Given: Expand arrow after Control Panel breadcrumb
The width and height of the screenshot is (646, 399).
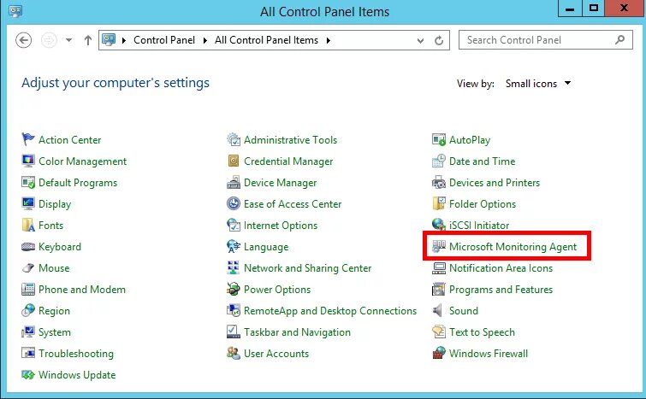Looking at the screenshot, I should pos(204,40).
